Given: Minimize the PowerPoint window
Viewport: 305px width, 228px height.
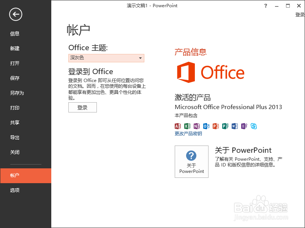Looking at the screenshot, I should (277, 6).
